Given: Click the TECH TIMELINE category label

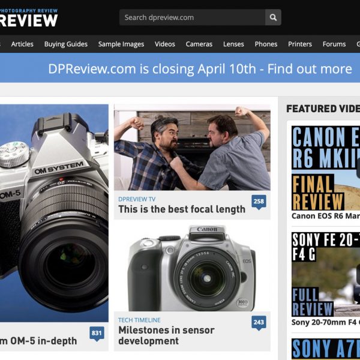Looking at the screenshot, I should click(139, 320).
